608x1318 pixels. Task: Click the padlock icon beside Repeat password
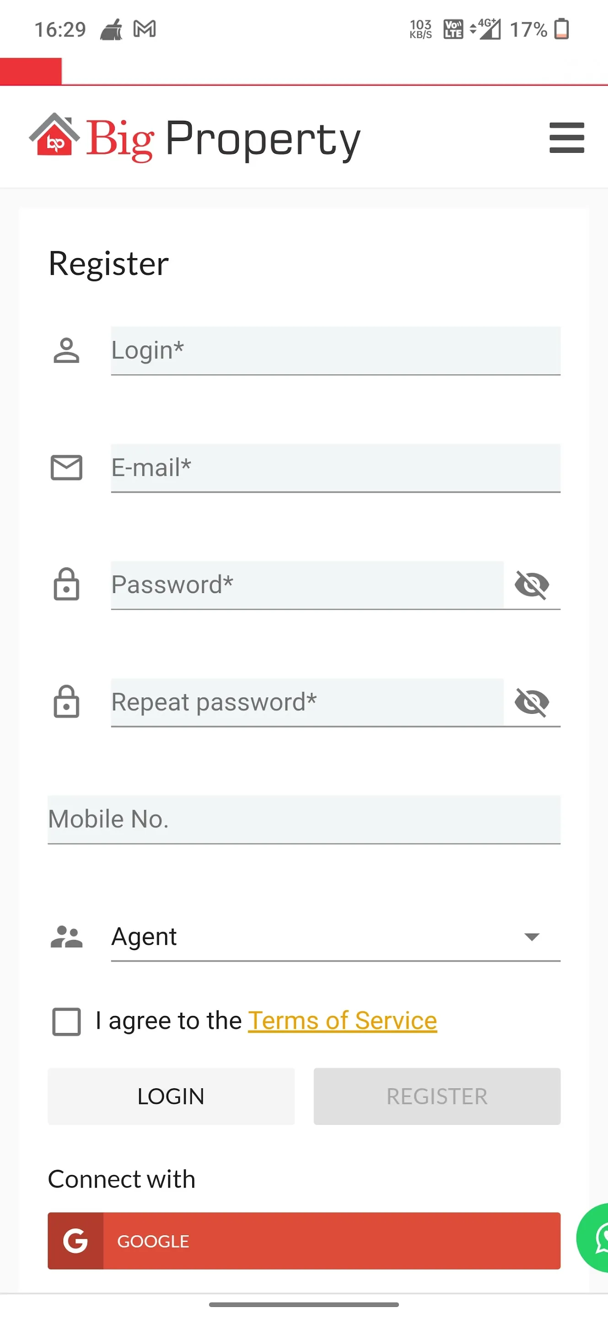66,702
